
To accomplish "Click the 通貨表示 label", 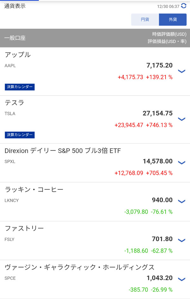I will pos(15,6).
